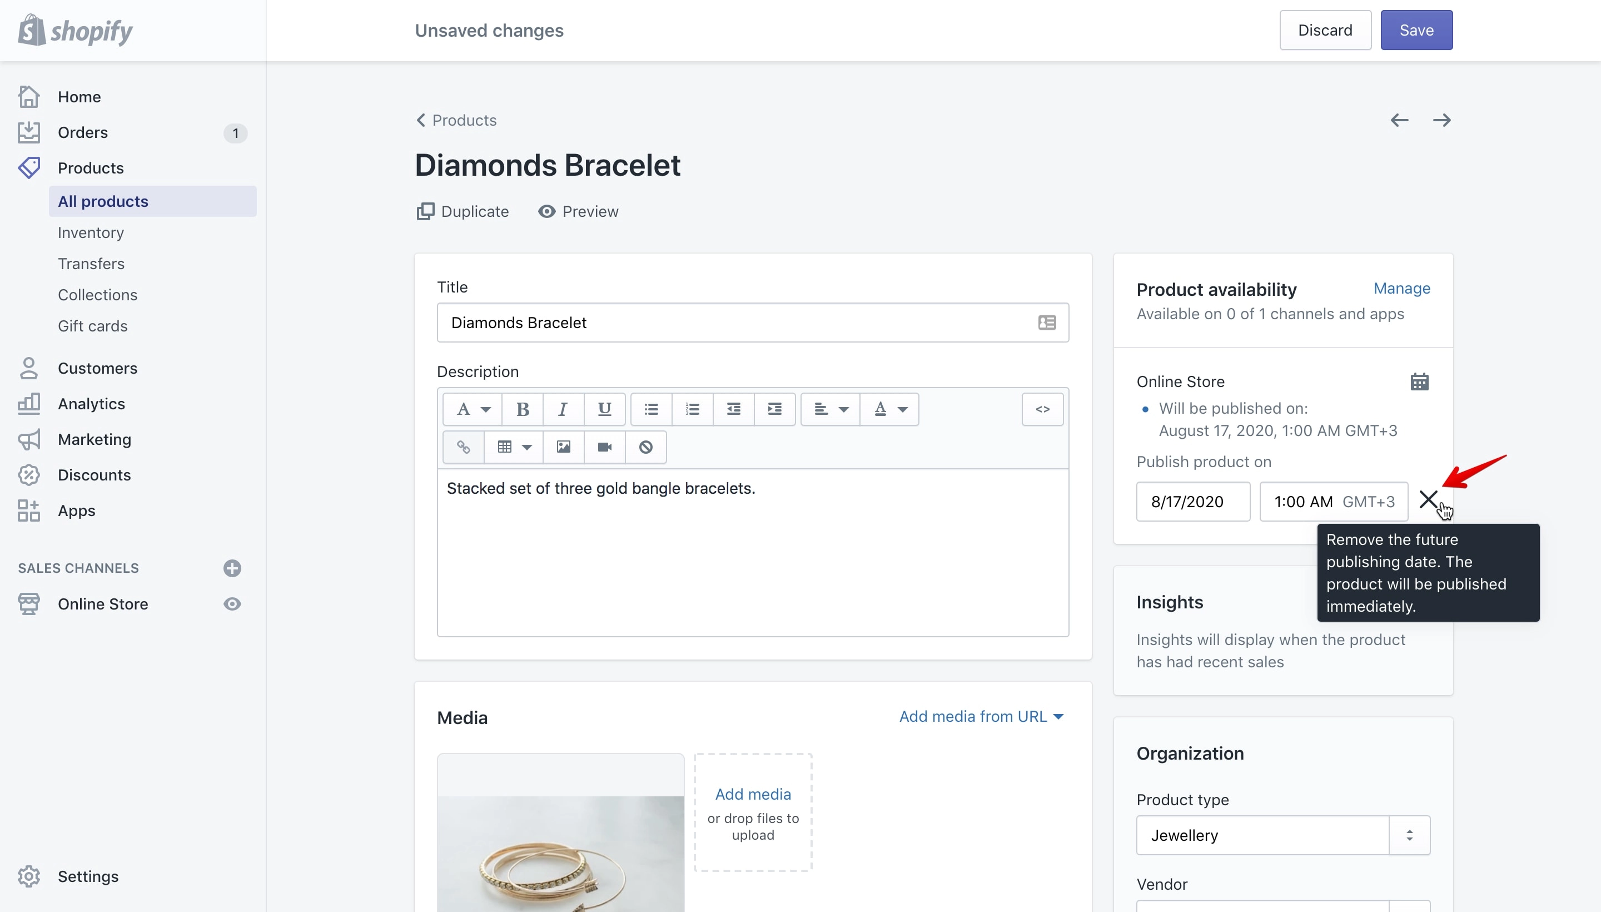The image size is (1601, 912).
Task: Insert video into the description
Action: [x=604, y=447]
